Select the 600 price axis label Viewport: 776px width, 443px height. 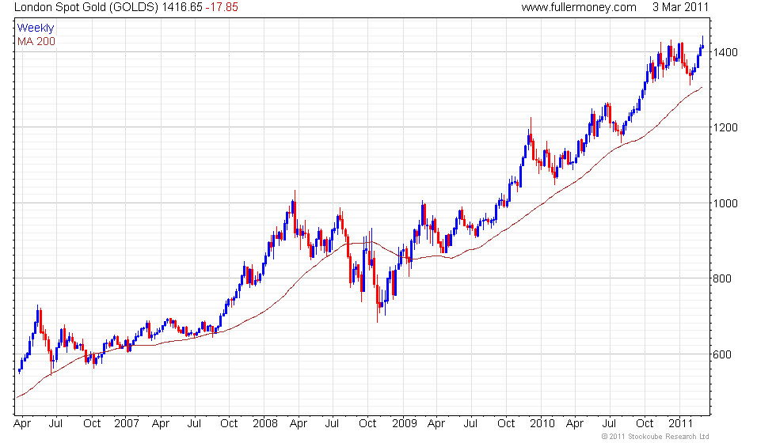(722, 354)
